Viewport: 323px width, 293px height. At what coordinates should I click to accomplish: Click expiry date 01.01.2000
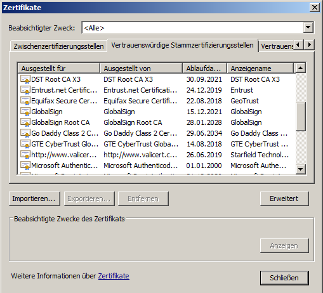(x=204, y=166)
